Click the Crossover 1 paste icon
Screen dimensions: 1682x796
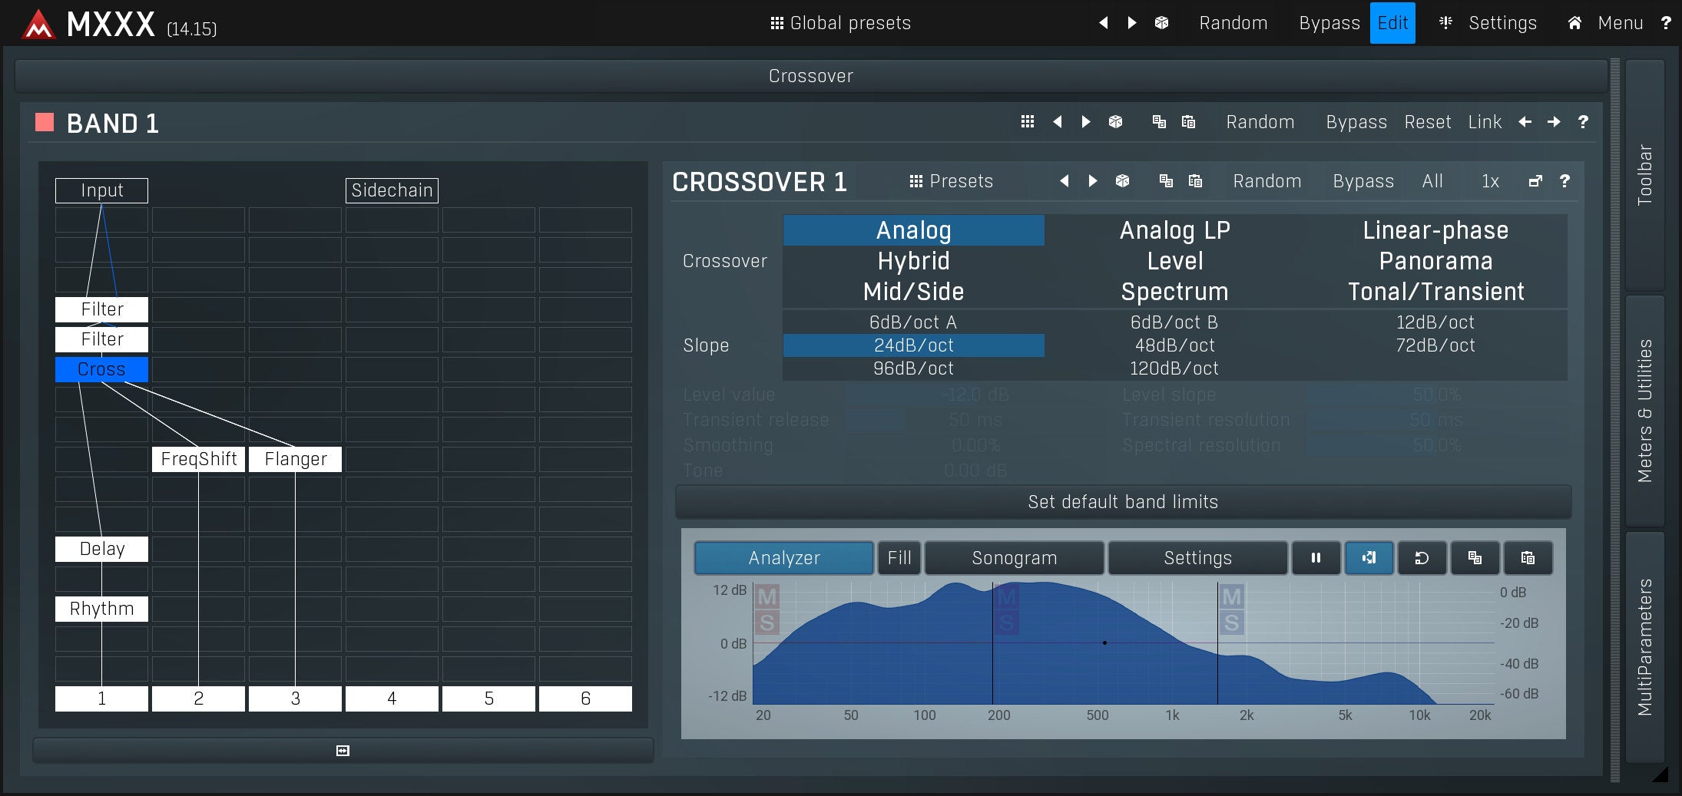(1195, 181)
